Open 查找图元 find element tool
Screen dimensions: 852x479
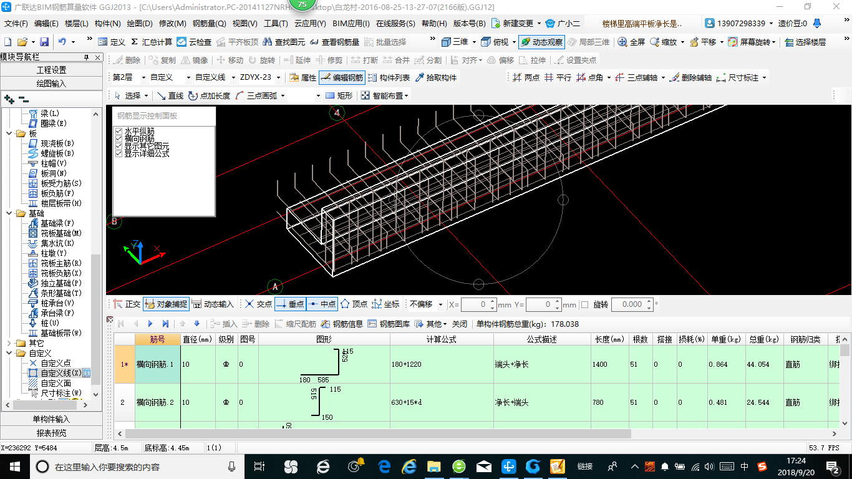[x=284, y=42]
